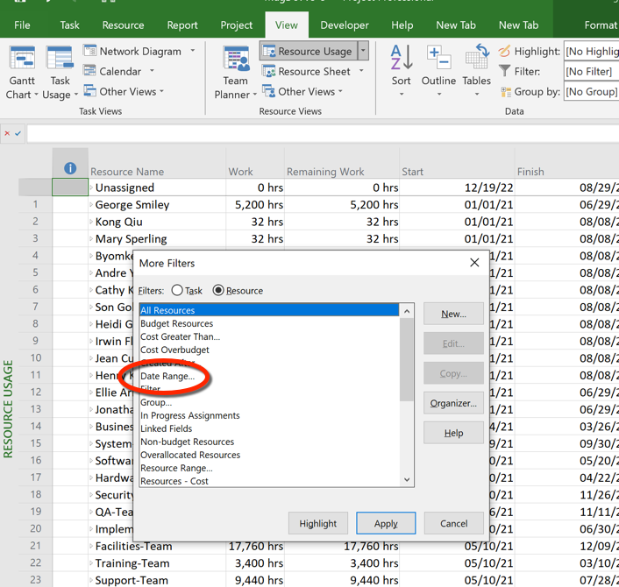Open the Group by combo box

(x=591, y=91)
